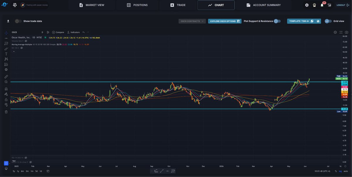Image resolution: width=352 pixels, height=177 pixels.
Task: Toggle stay in drawing mode
Action: click(6, 94)
